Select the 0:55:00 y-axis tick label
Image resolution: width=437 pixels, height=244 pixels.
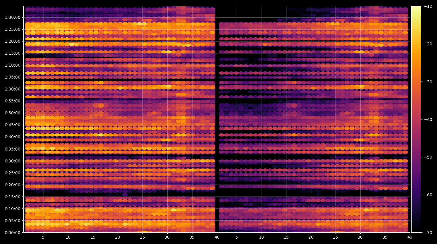pos(13,101)
